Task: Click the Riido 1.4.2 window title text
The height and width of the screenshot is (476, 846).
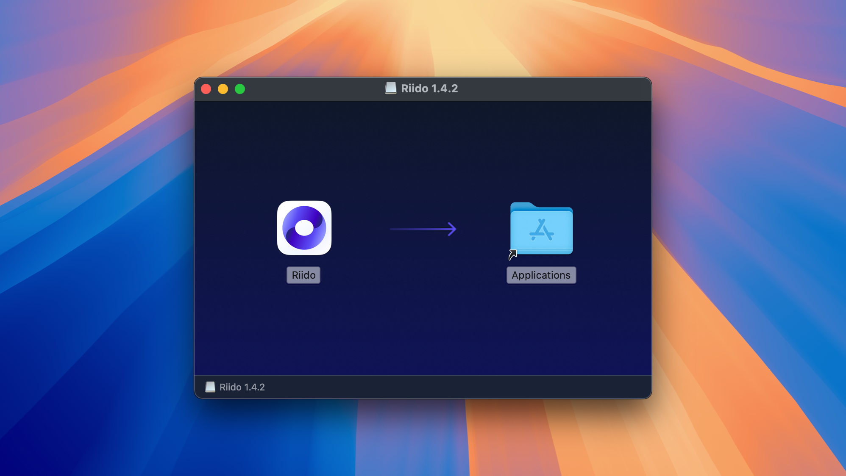Action: 429,88
